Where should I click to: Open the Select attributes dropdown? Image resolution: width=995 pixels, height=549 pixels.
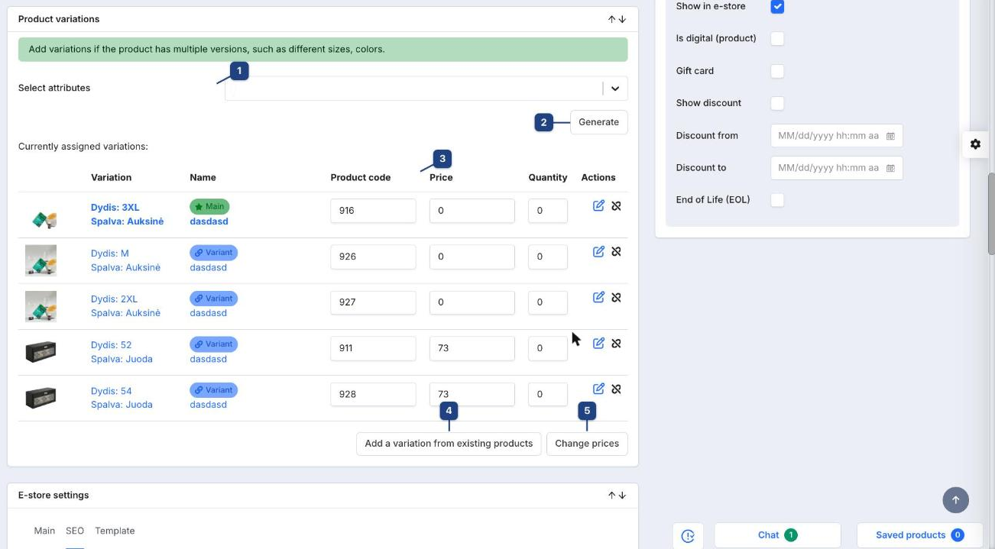click(426, 89)
